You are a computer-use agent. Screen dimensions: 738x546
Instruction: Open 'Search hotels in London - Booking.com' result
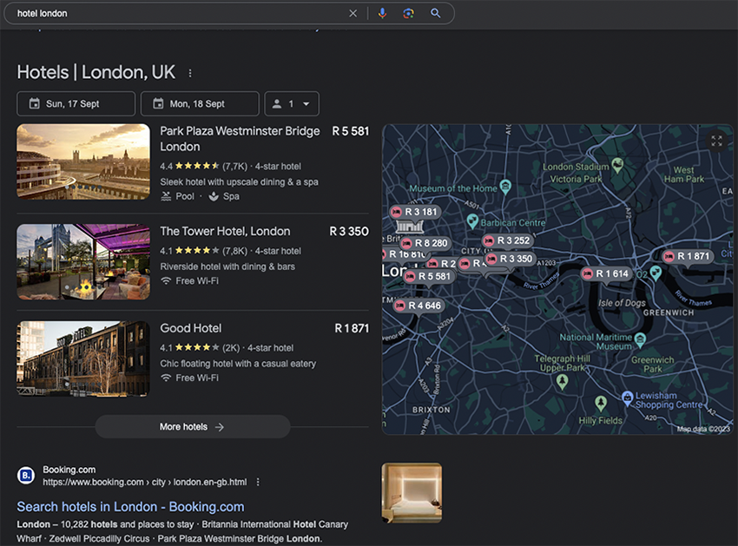(130, 507)
